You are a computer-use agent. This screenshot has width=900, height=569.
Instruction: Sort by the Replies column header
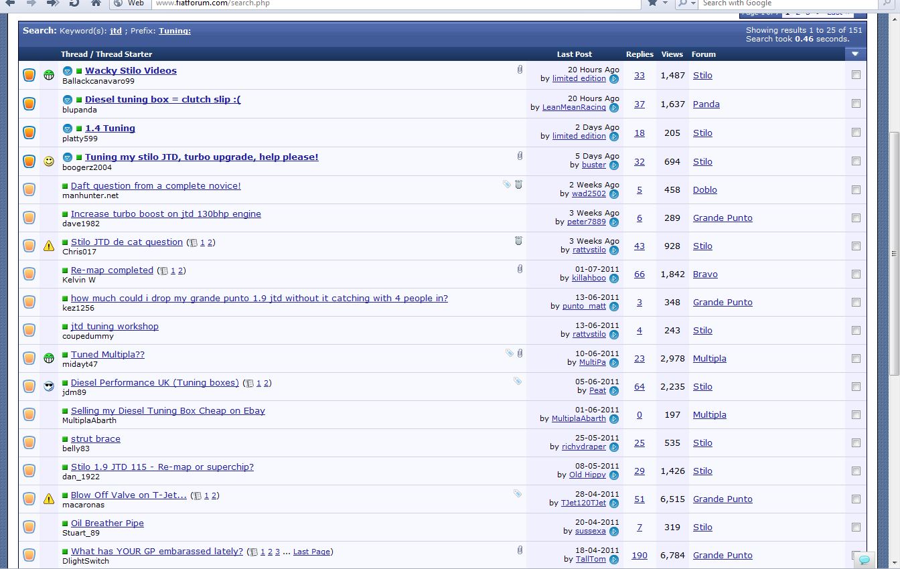coord(640,54)
